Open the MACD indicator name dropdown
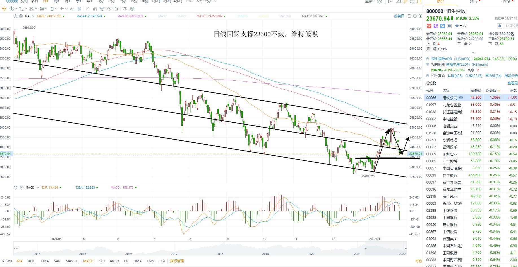 point(38,187)
